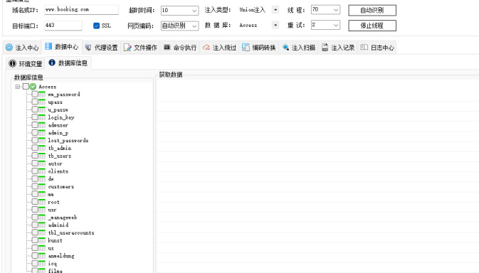Open the 注入类型 injection type dropdown arrow
Viewport: 479px width, 273px height.
point(275,10)
